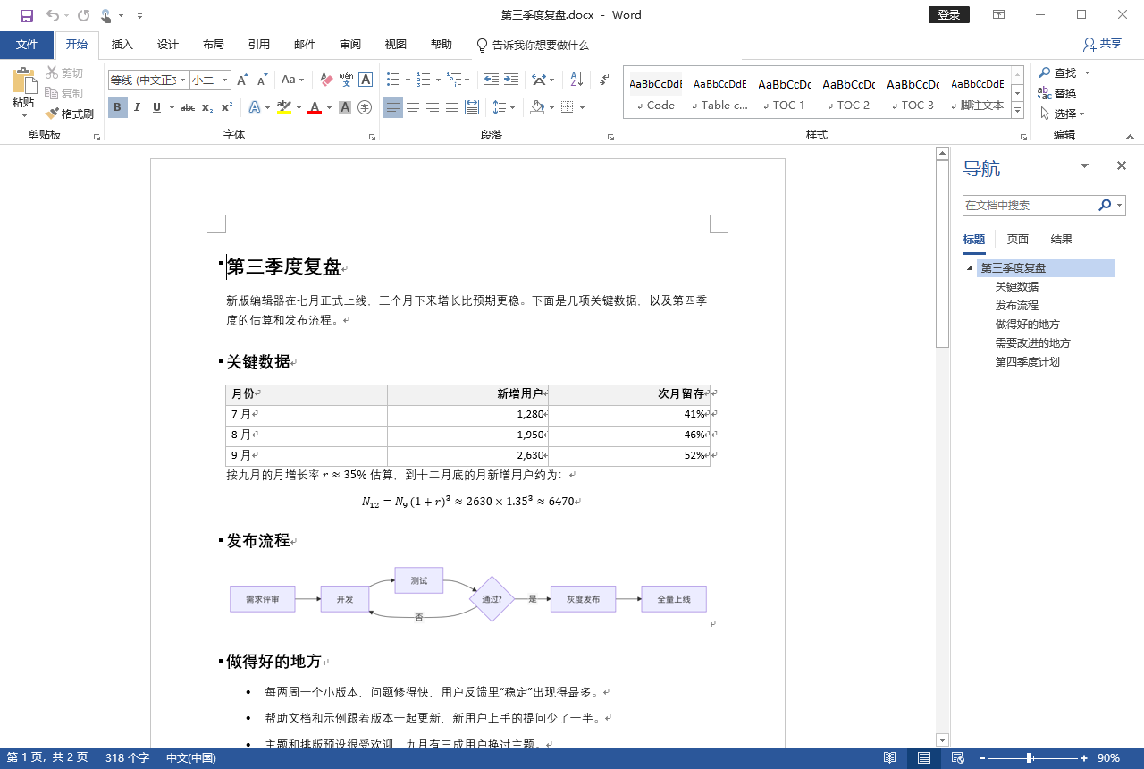Clear all formatting icon
The image size is (1144, 769).
326,80
